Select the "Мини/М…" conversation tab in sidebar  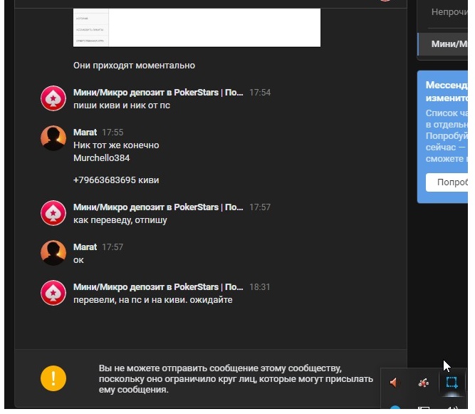coord(443,44)
